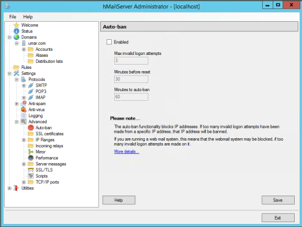Select Incoming relays in the tree
This screenshot has height=227, width=302.
[50, 146]
